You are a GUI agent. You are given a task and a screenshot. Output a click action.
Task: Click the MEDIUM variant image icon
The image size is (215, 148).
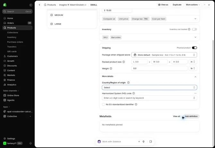click(52, 15)
